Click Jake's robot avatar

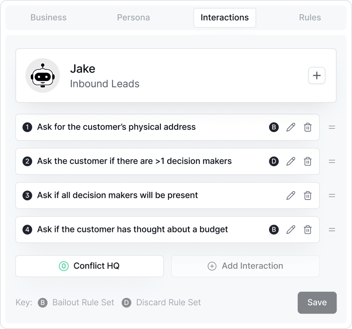(x=42, y=75)
